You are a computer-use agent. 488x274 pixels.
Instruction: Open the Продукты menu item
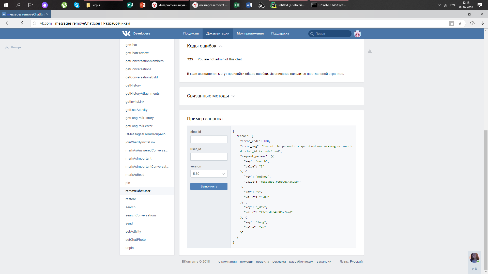tap(191, 33)
